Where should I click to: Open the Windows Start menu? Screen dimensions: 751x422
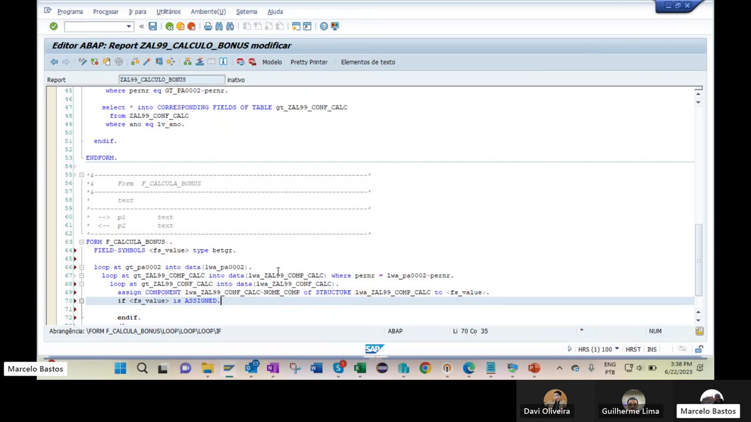tap(120, 368)
